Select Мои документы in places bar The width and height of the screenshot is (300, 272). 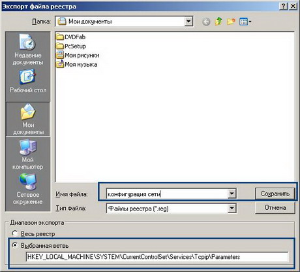[x=28, y=120]
